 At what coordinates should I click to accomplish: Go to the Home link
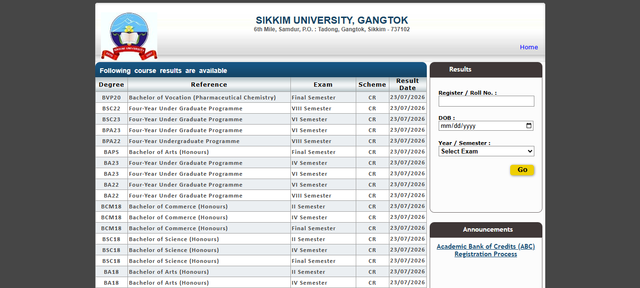[529, 47]
